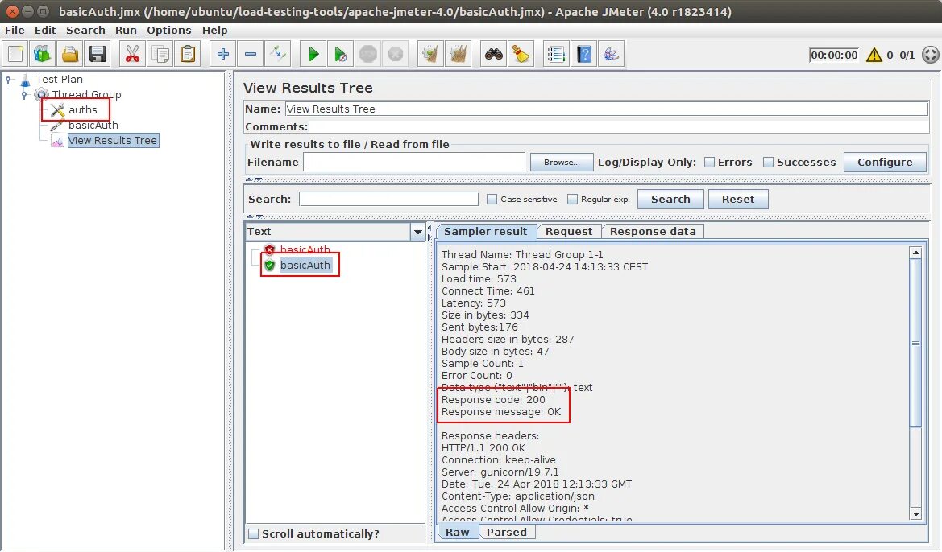Click the Toggle element state icon
This screenshot has height=552, width=942.
tap(278, 54)
